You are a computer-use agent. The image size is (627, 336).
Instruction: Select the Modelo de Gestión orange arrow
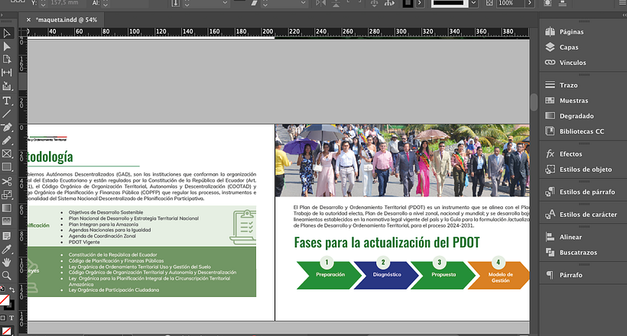pyautogui.click(x=499, y=275)
